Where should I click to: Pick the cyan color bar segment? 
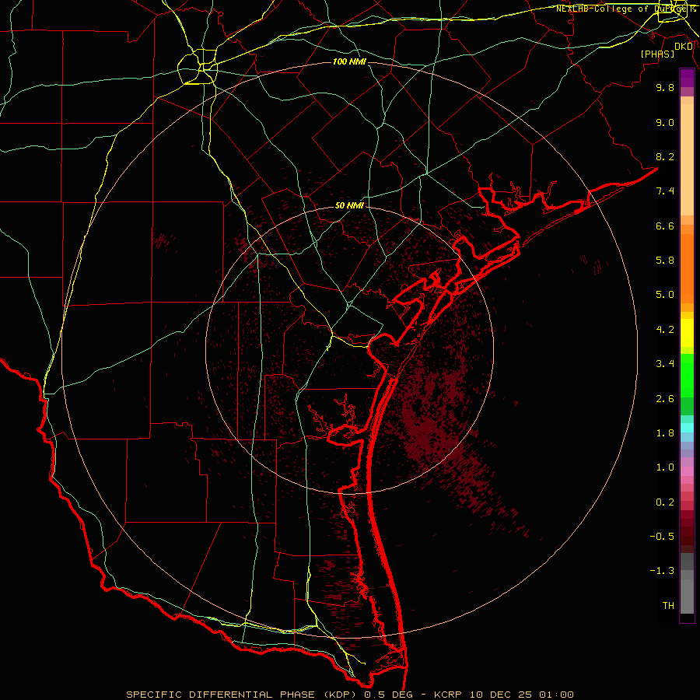687,428
